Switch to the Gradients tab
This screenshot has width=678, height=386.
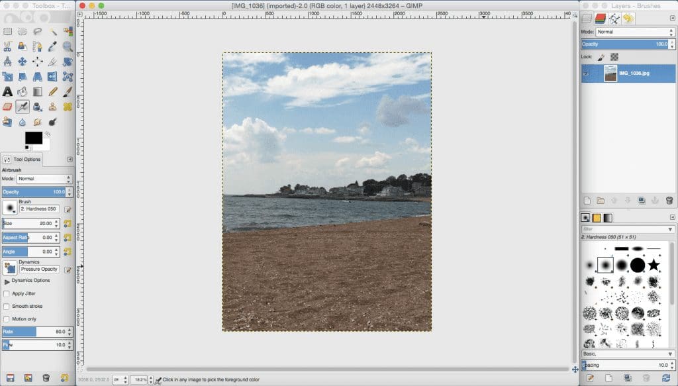point(608,218)
